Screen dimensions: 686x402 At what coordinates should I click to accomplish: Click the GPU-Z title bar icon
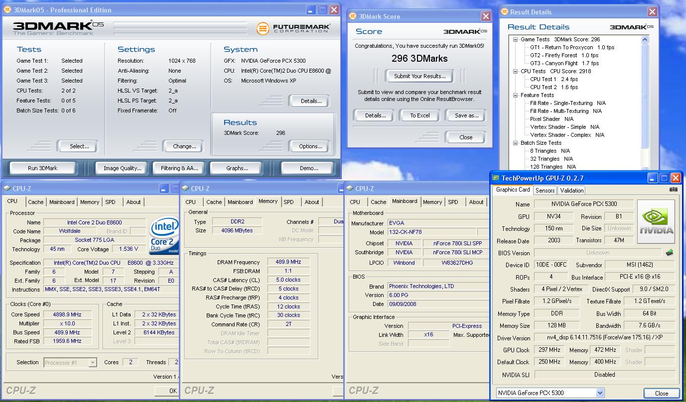coord(496,178)
